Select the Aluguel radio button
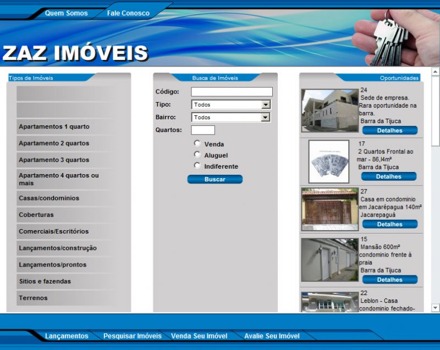 click(197, 155)
